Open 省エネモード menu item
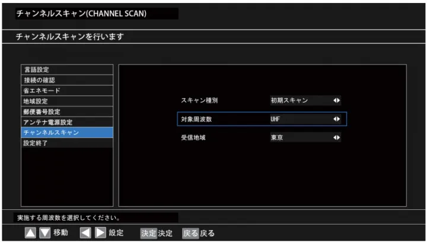The image size is (427, 243). (66, 91)
